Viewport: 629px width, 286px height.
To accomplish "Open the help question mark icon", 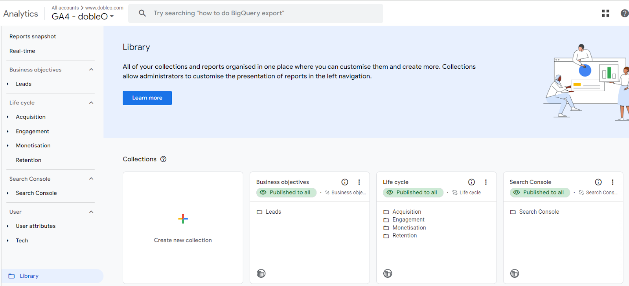I will [624, 13].
